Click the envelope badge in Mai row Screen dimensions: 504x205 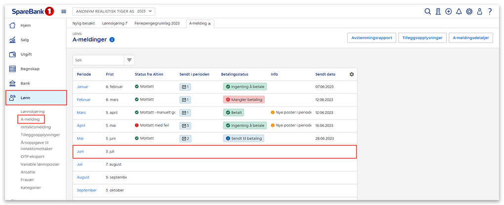185,138
